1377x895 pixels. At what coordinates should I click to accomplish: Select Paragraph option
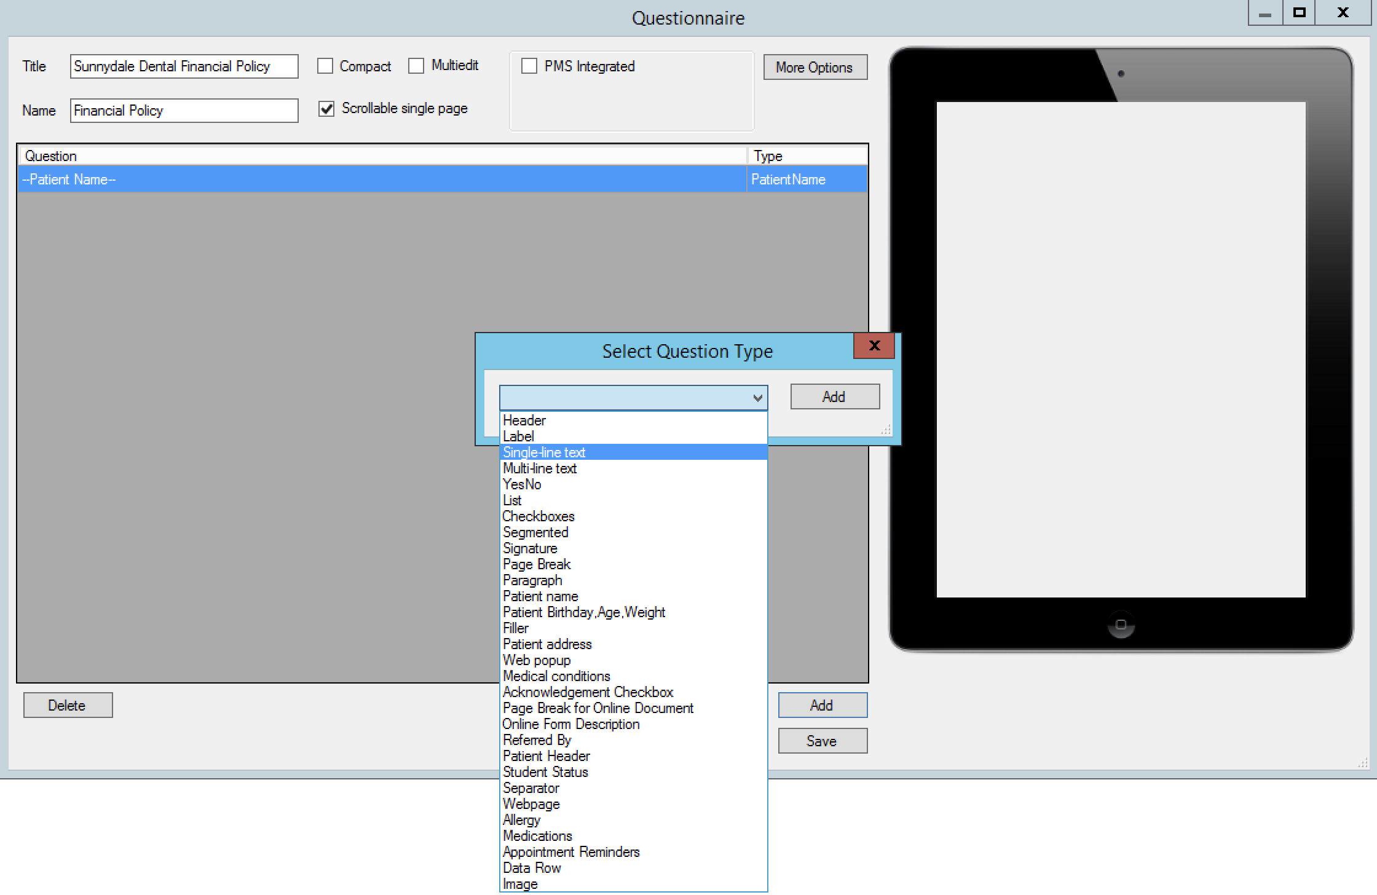634,580
